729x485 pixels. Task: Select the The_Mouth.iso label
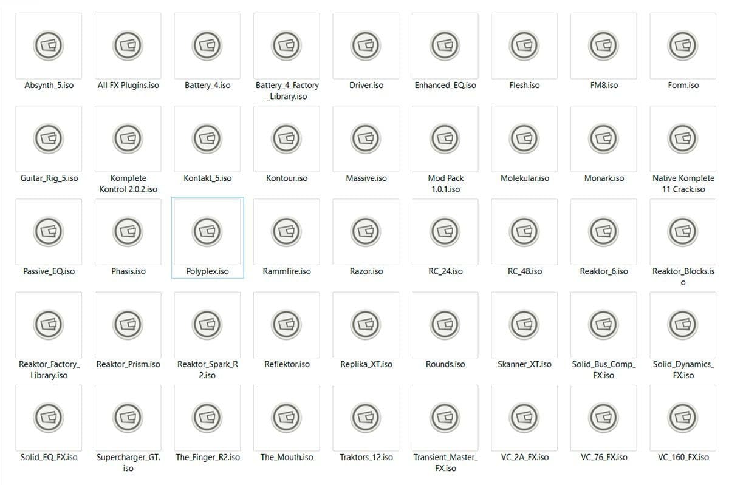click(x=287, y=457)
